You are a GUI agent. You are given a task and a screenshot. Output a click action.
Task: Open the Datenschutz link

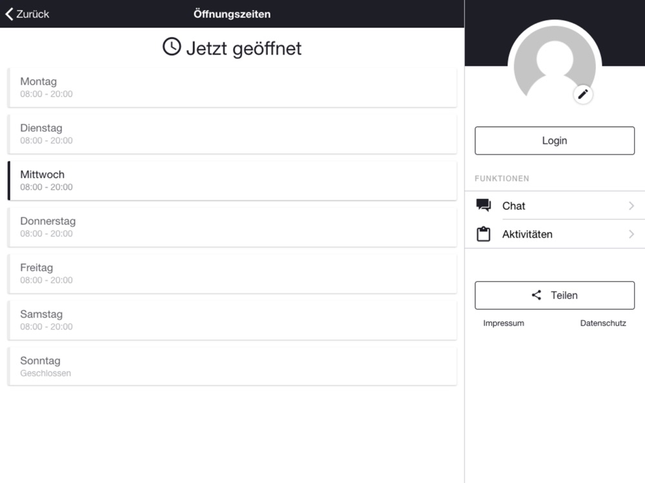coord(603,323)
